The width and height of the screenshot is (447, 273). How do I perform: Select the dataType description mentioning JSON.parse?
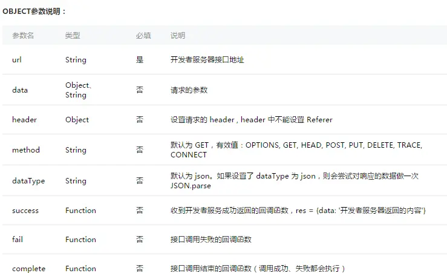295,180
